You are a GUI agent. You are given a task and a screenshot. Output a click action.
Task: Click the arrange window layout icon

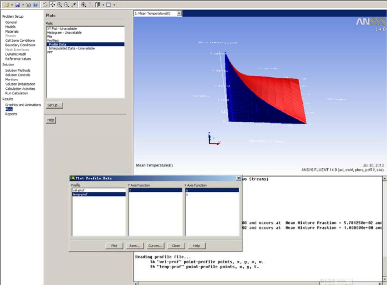(x=98, y=5)
